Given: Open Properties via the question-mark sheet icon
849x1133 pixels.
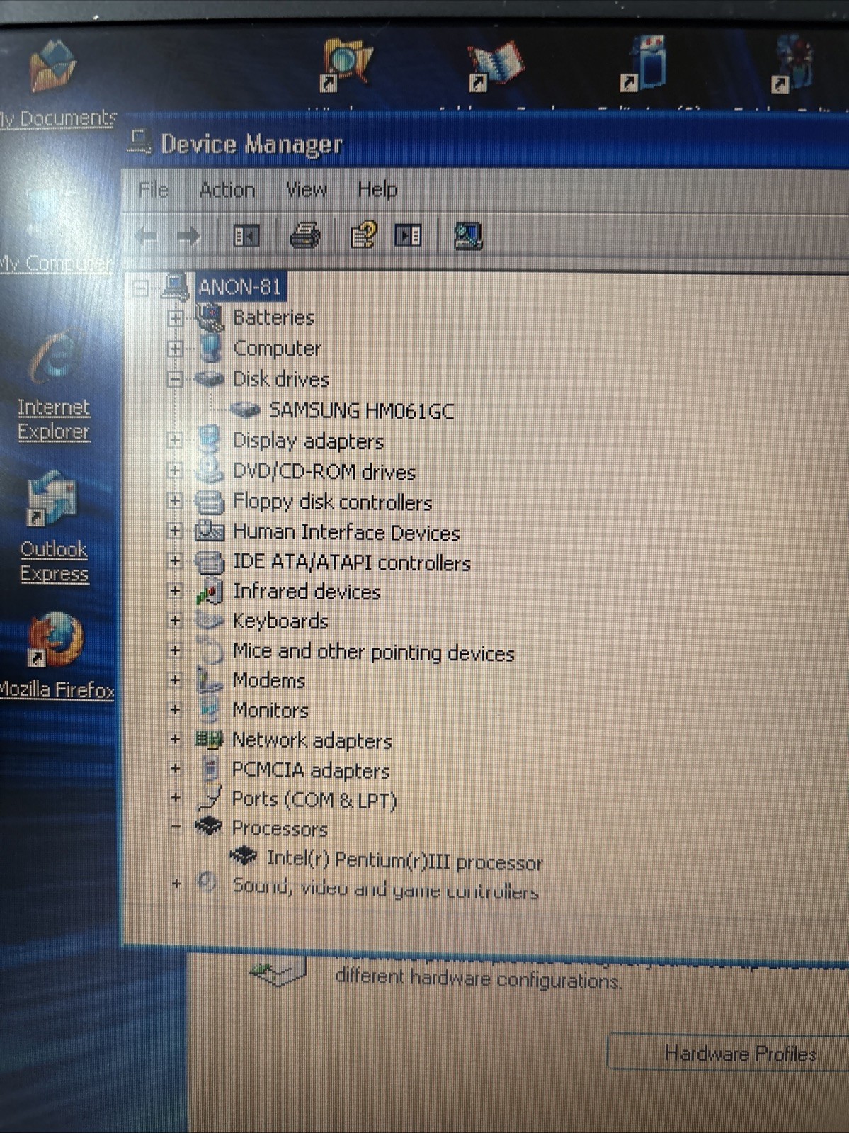Looking at the screenshot, I should tap(364, 235).
